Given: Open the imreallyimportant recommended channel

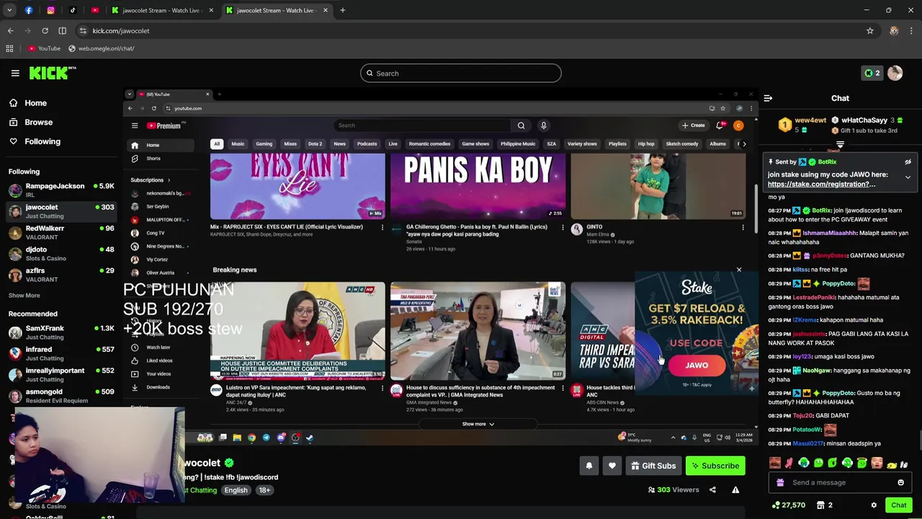Looking at the screenshot, I should click(x=61, y=375).
